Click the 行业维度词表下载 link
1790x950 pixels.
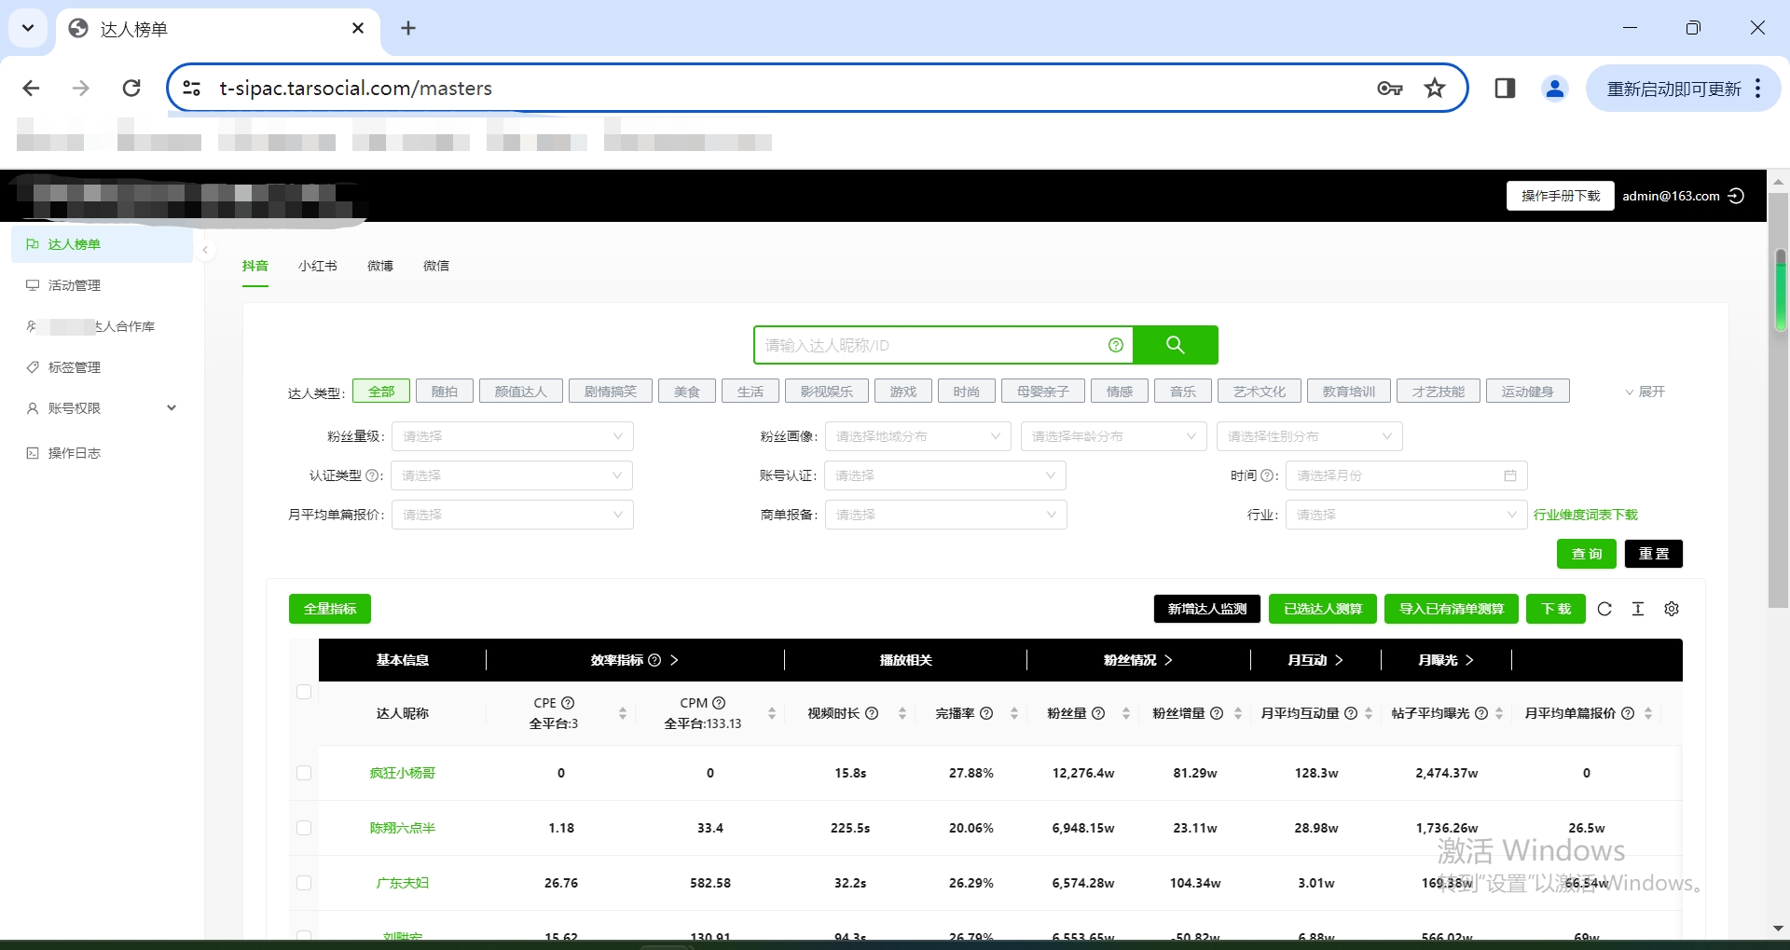tap(1586, 515)
